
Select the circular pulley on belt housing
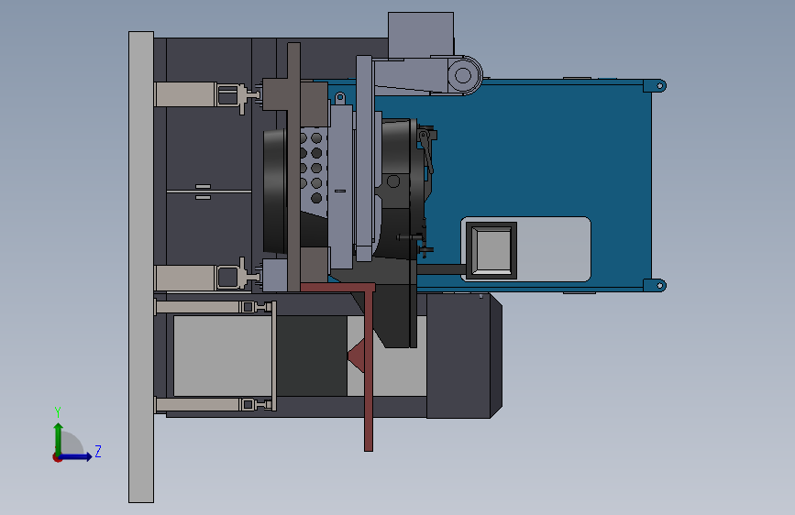(x=463, y=75)
